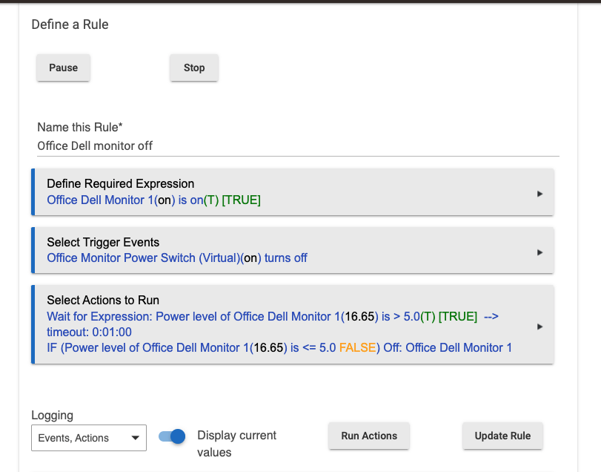Viewport: 601px width, 472px height.
Task: Click the Logging dropdown caret arrow
Action: point(135,438)
